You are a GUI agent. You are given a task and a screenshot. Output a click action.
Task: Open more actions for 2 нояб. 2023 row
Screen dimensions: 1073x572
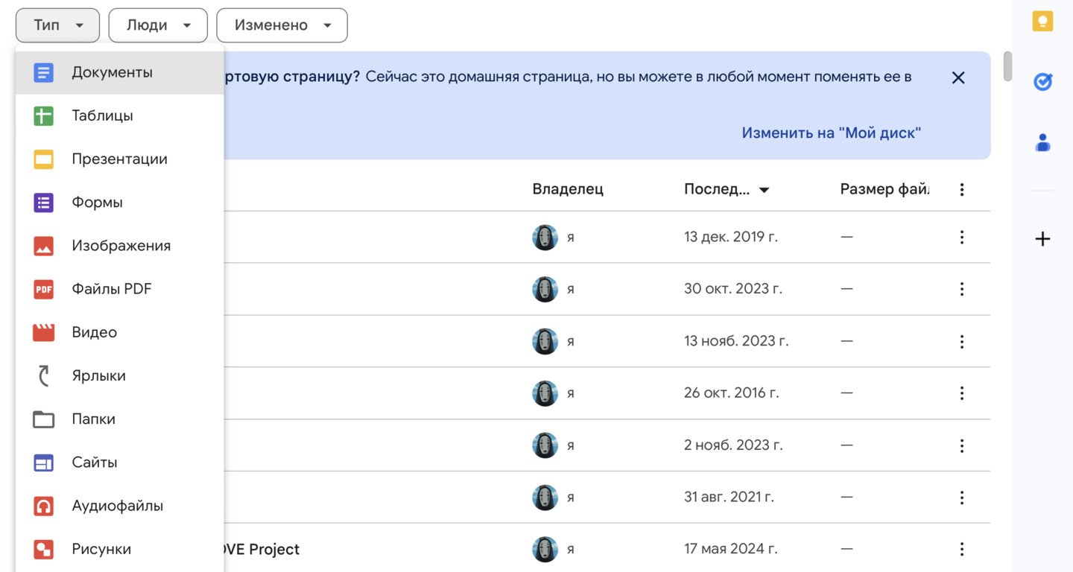[x=962, y=445]
